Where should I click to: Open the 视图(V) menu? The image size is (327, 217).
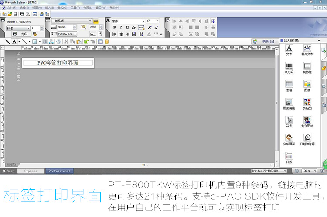click(37, 7)
